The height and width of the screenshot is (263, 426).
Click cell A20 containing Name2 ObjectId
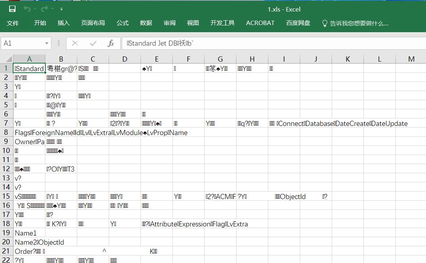pos(29,242)
